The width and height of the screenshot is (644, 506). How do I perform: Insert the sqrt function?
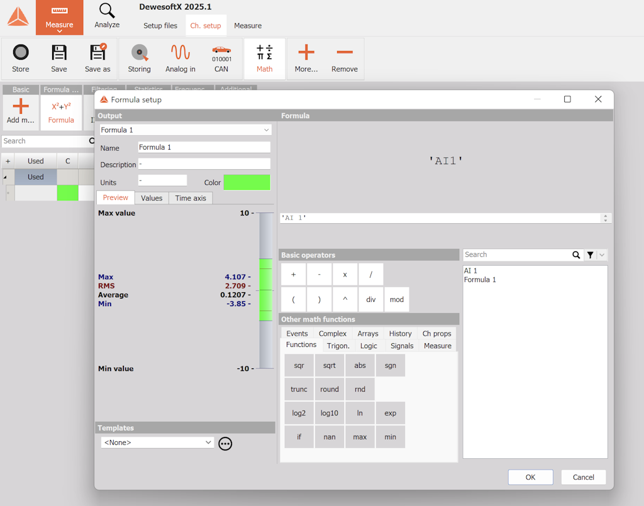(330, 365)
